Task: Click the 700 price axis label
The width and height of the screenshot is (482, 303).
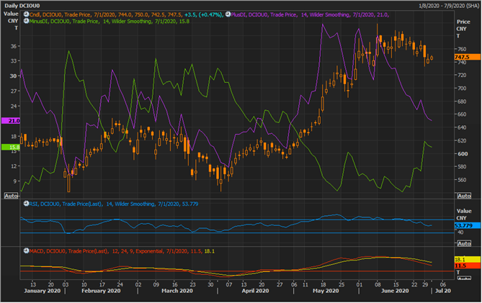Action: [462, 89]
